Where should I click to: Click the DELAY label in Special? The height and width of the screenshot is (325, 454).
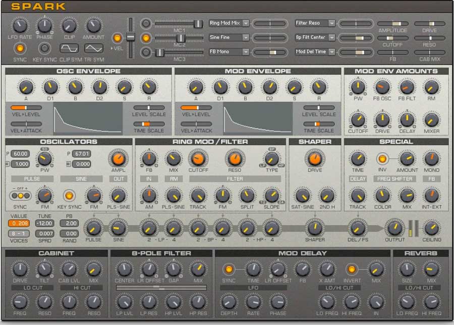[358, 179]
